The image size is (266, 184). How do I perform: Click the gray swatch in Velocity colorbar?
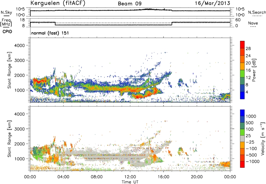[x=242, y=138]
